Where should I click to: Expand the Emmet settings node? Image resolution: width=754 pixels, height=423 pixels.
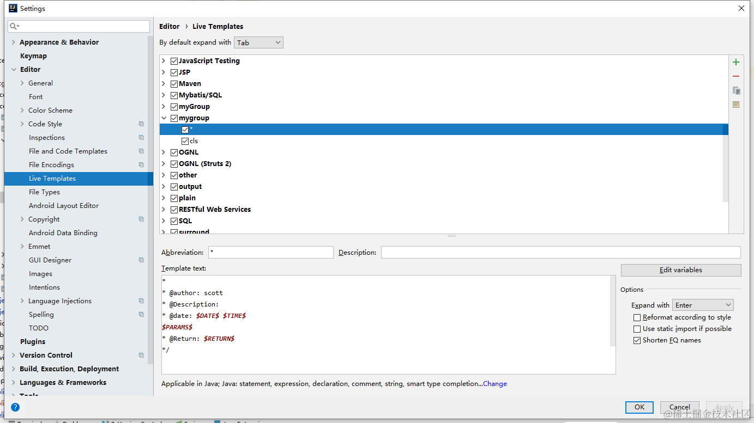point(22,247)
